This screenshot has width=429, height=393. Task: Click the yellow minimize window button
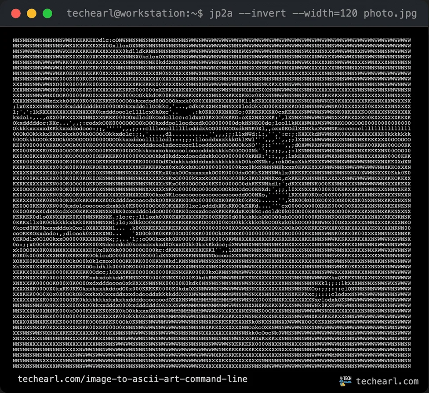(x=32, y=13)
